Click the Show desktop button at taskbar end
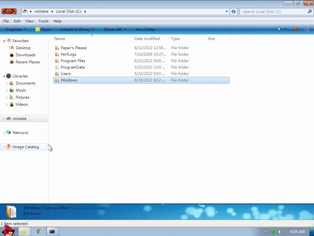Image resolution: width=314 pixels, height=236 pixels. 312,232
